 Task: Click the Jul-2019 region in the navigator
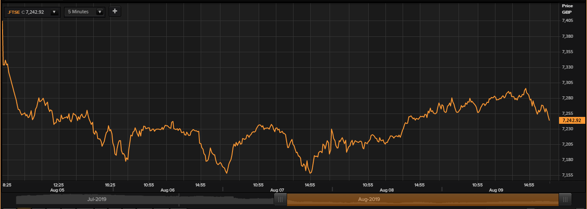pyautogui.click(x=97, y=199)
